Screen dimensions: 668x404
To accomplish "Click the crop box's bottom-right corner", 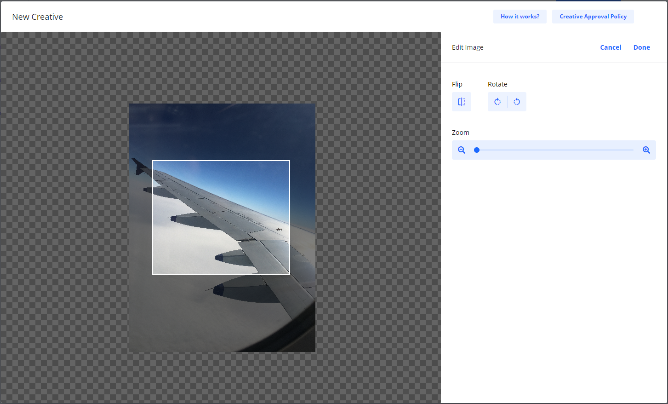I will (x=290, y=275).
